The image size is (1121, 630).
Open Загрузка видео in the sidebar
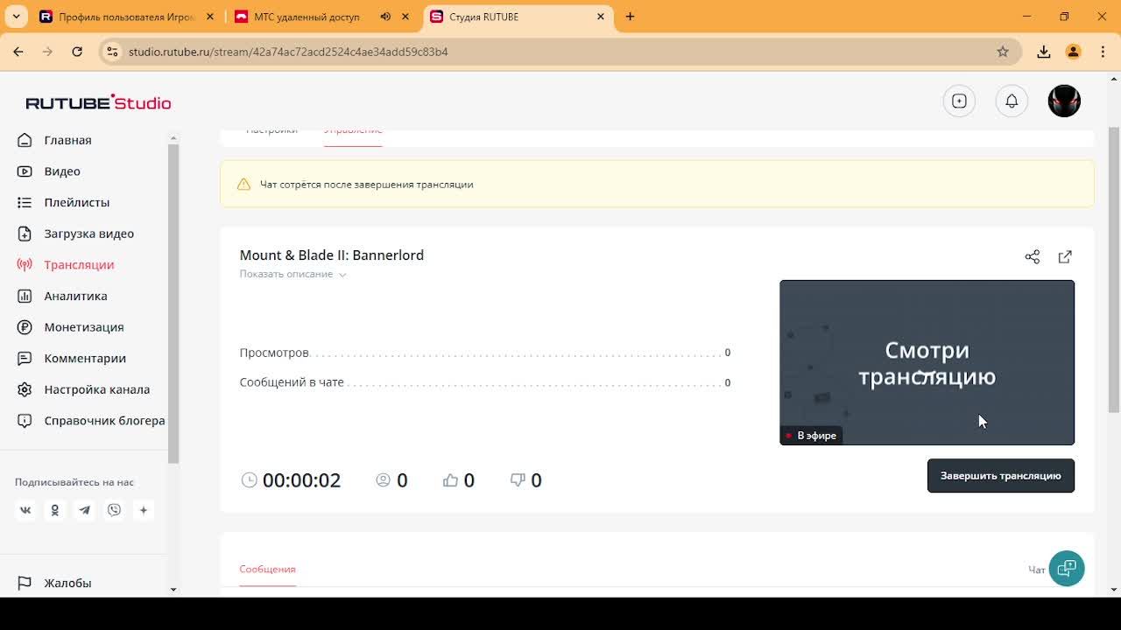pos(89,234)
